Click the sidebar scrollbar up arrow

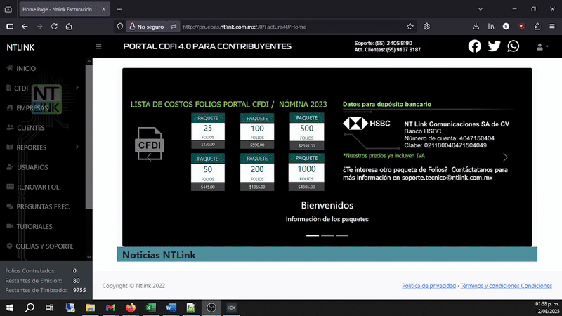click(89, 62)
